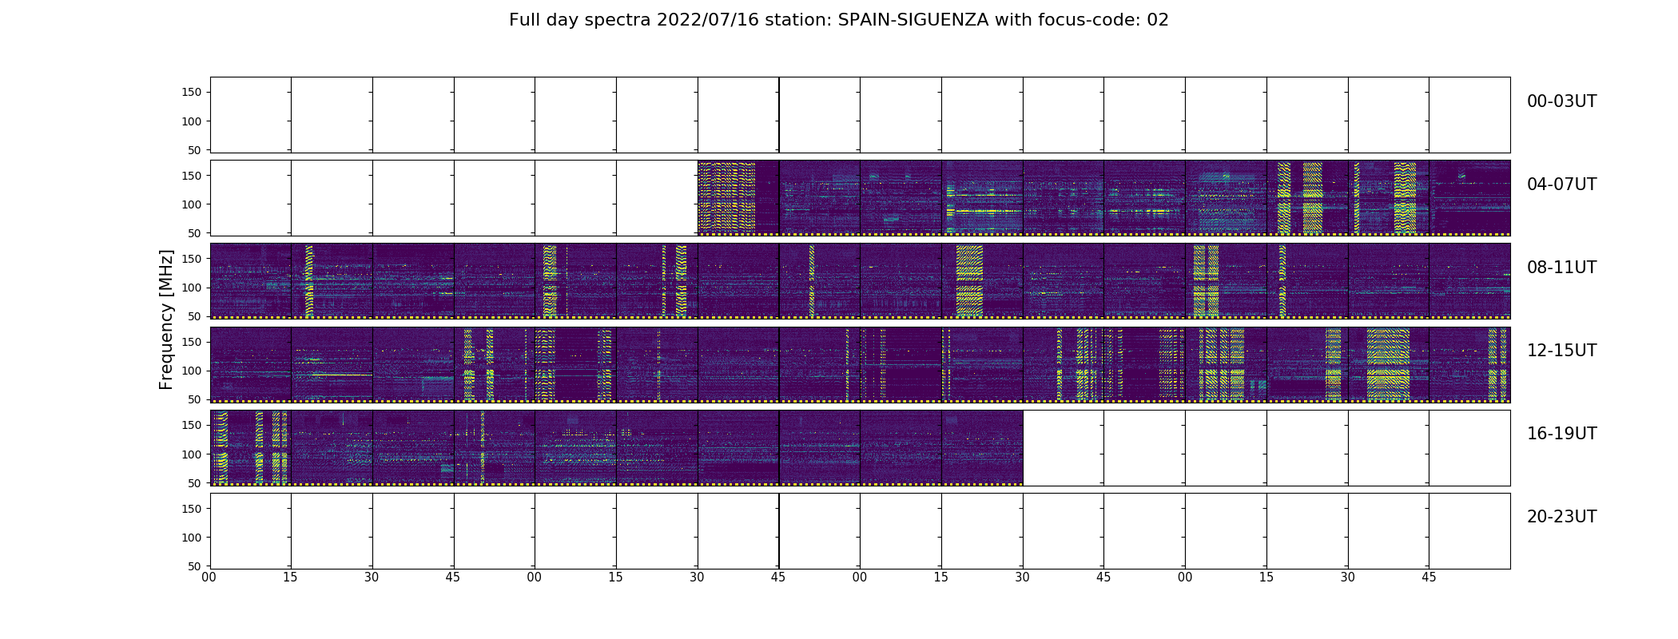Select the 08-11UT row label

[x=1561, y=268]
